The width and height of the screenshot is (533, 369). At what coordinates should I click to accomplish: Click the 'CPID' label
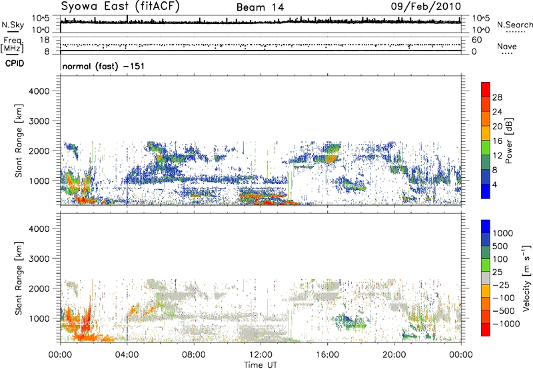click(15, 63)
